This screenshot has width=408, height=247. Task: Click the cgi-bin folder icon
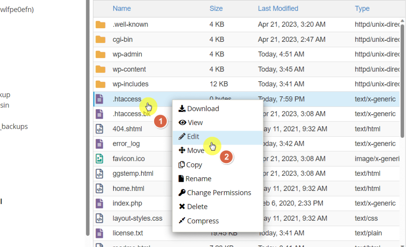tap(100, 39)
